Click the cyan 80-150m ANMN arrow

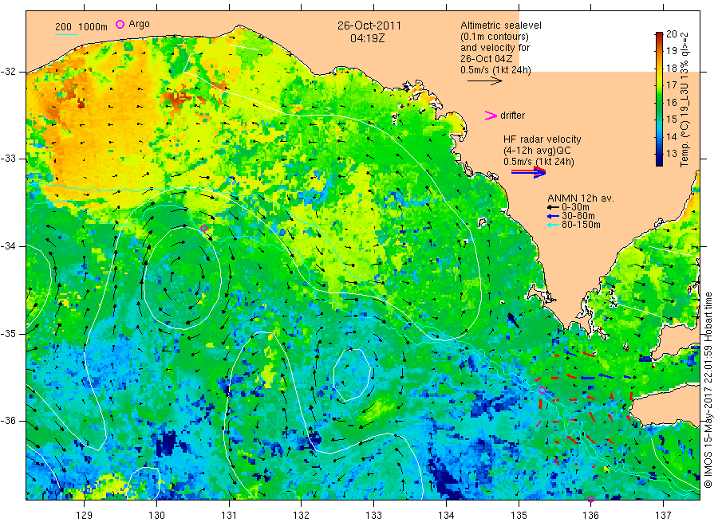pyautogui.click(x=553, y=225)
